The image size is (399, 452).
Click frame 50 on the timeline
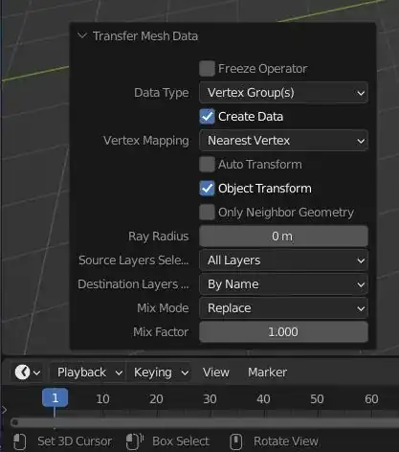pyautogui.click(x=317, y=399)
